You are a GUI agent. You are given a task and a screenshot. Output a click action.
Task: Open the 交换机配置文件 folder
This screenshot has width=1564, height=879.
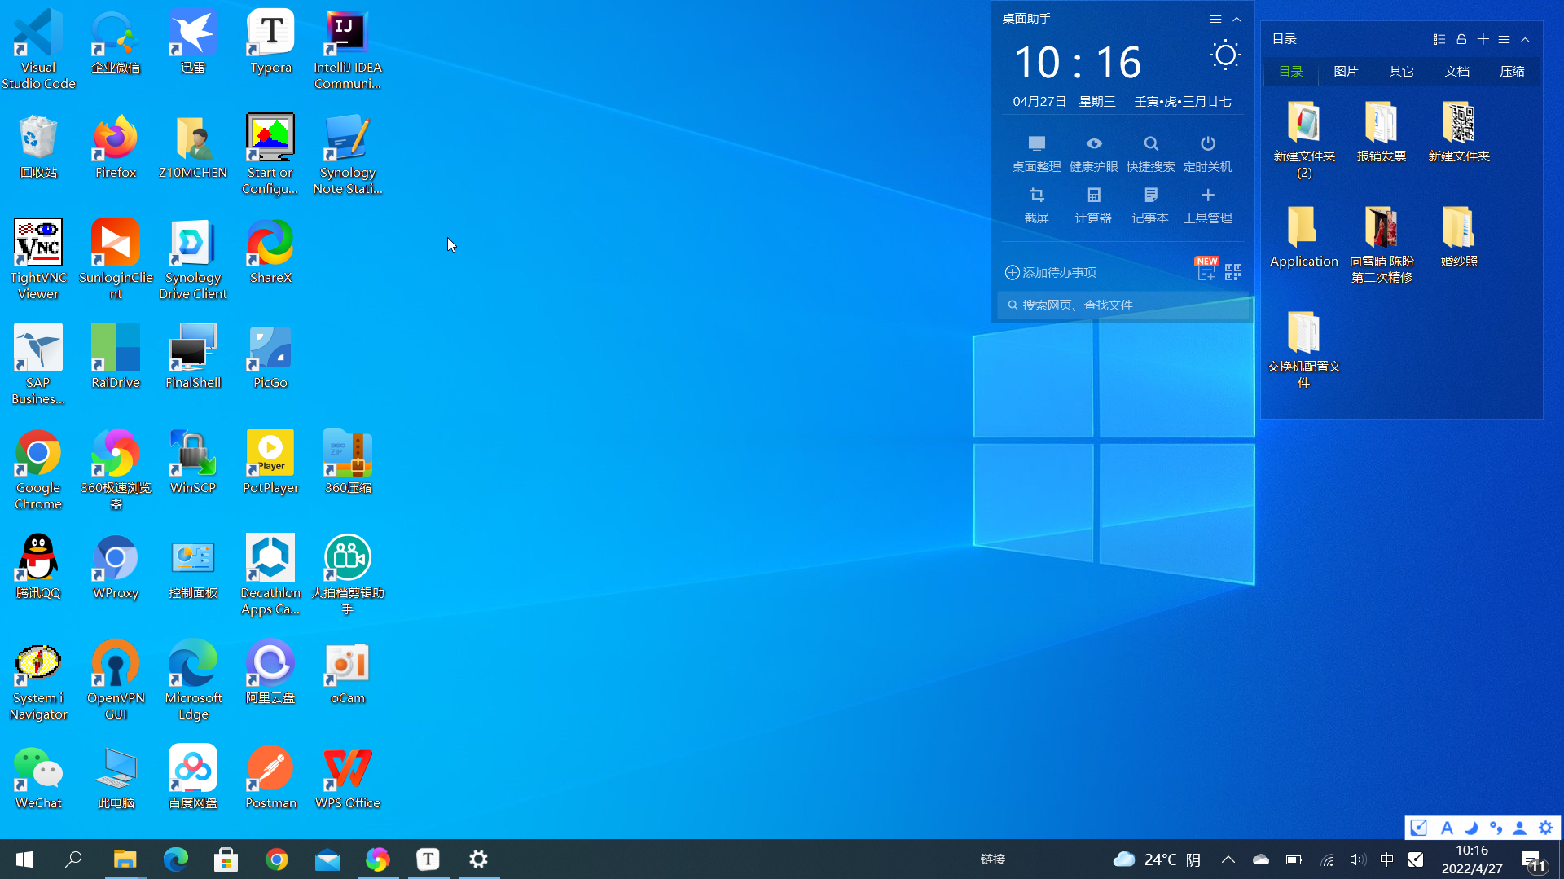[x=1304, y=349]
